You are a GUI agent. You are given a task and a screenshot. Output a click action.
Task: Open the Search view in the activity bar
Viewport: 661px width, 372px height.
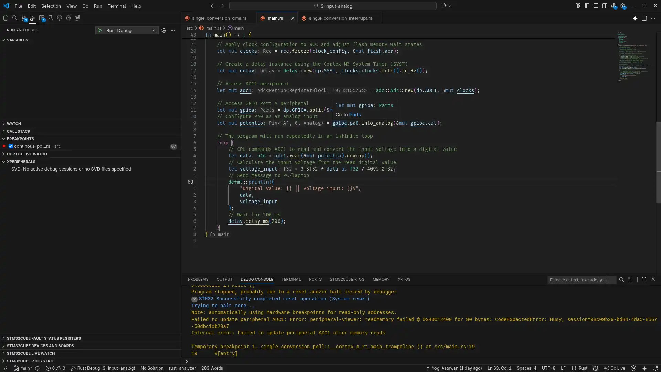tap(15, 18)
